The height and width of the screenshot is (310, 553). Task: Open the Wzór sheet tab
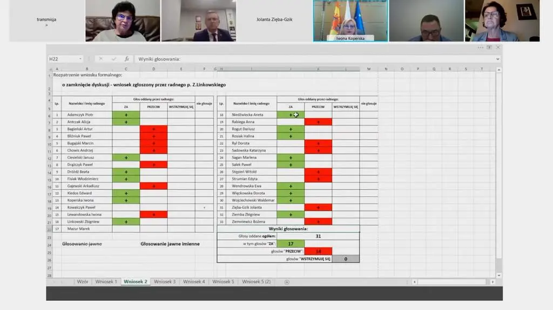pyautogui.click(x=83, y=282)
